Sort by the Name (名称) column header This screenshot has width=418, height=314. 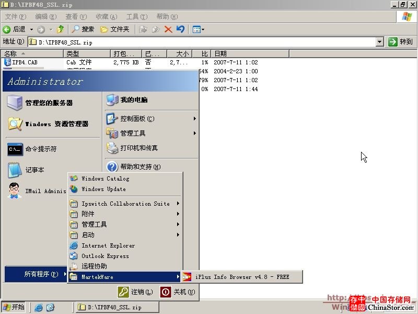point(32,54)
